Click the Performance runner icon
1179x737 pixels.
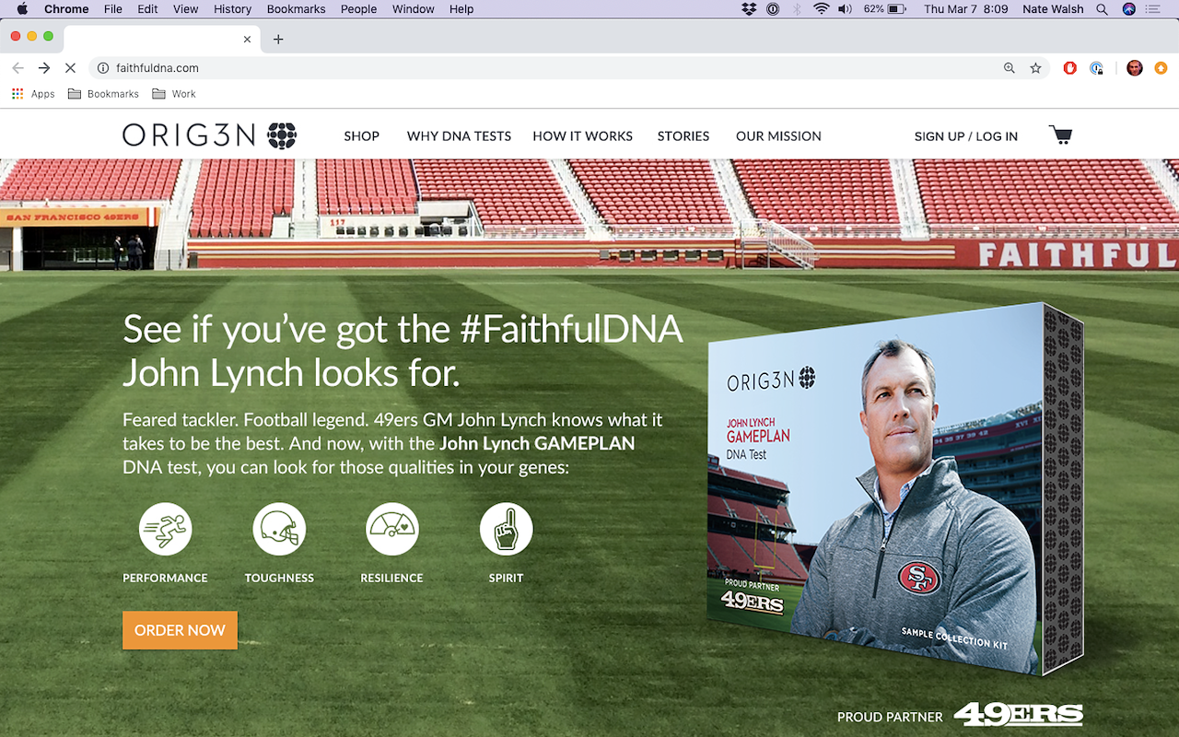[x=166, y=529]
